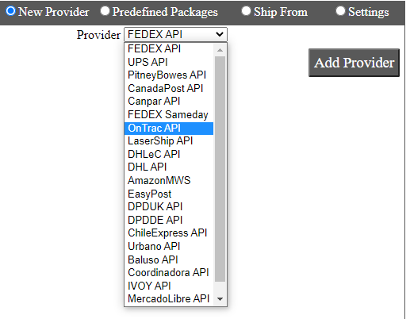Screen dimensions: 410x319
Task: Choose MercadoLibre API at list bottom
Action: [x=169, y=299]
